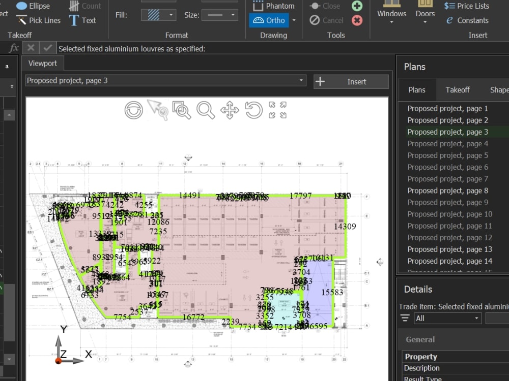Image resolution: width=509 pixels, height=381 pixels.
Task: Open the plan page selector dropdown
Action: (x=165, y=80)
